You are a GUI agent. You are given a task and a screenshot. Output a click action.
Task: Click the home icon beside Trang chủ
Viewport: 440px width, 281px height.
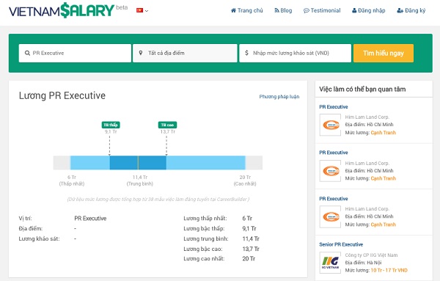[x=233, y=11]
